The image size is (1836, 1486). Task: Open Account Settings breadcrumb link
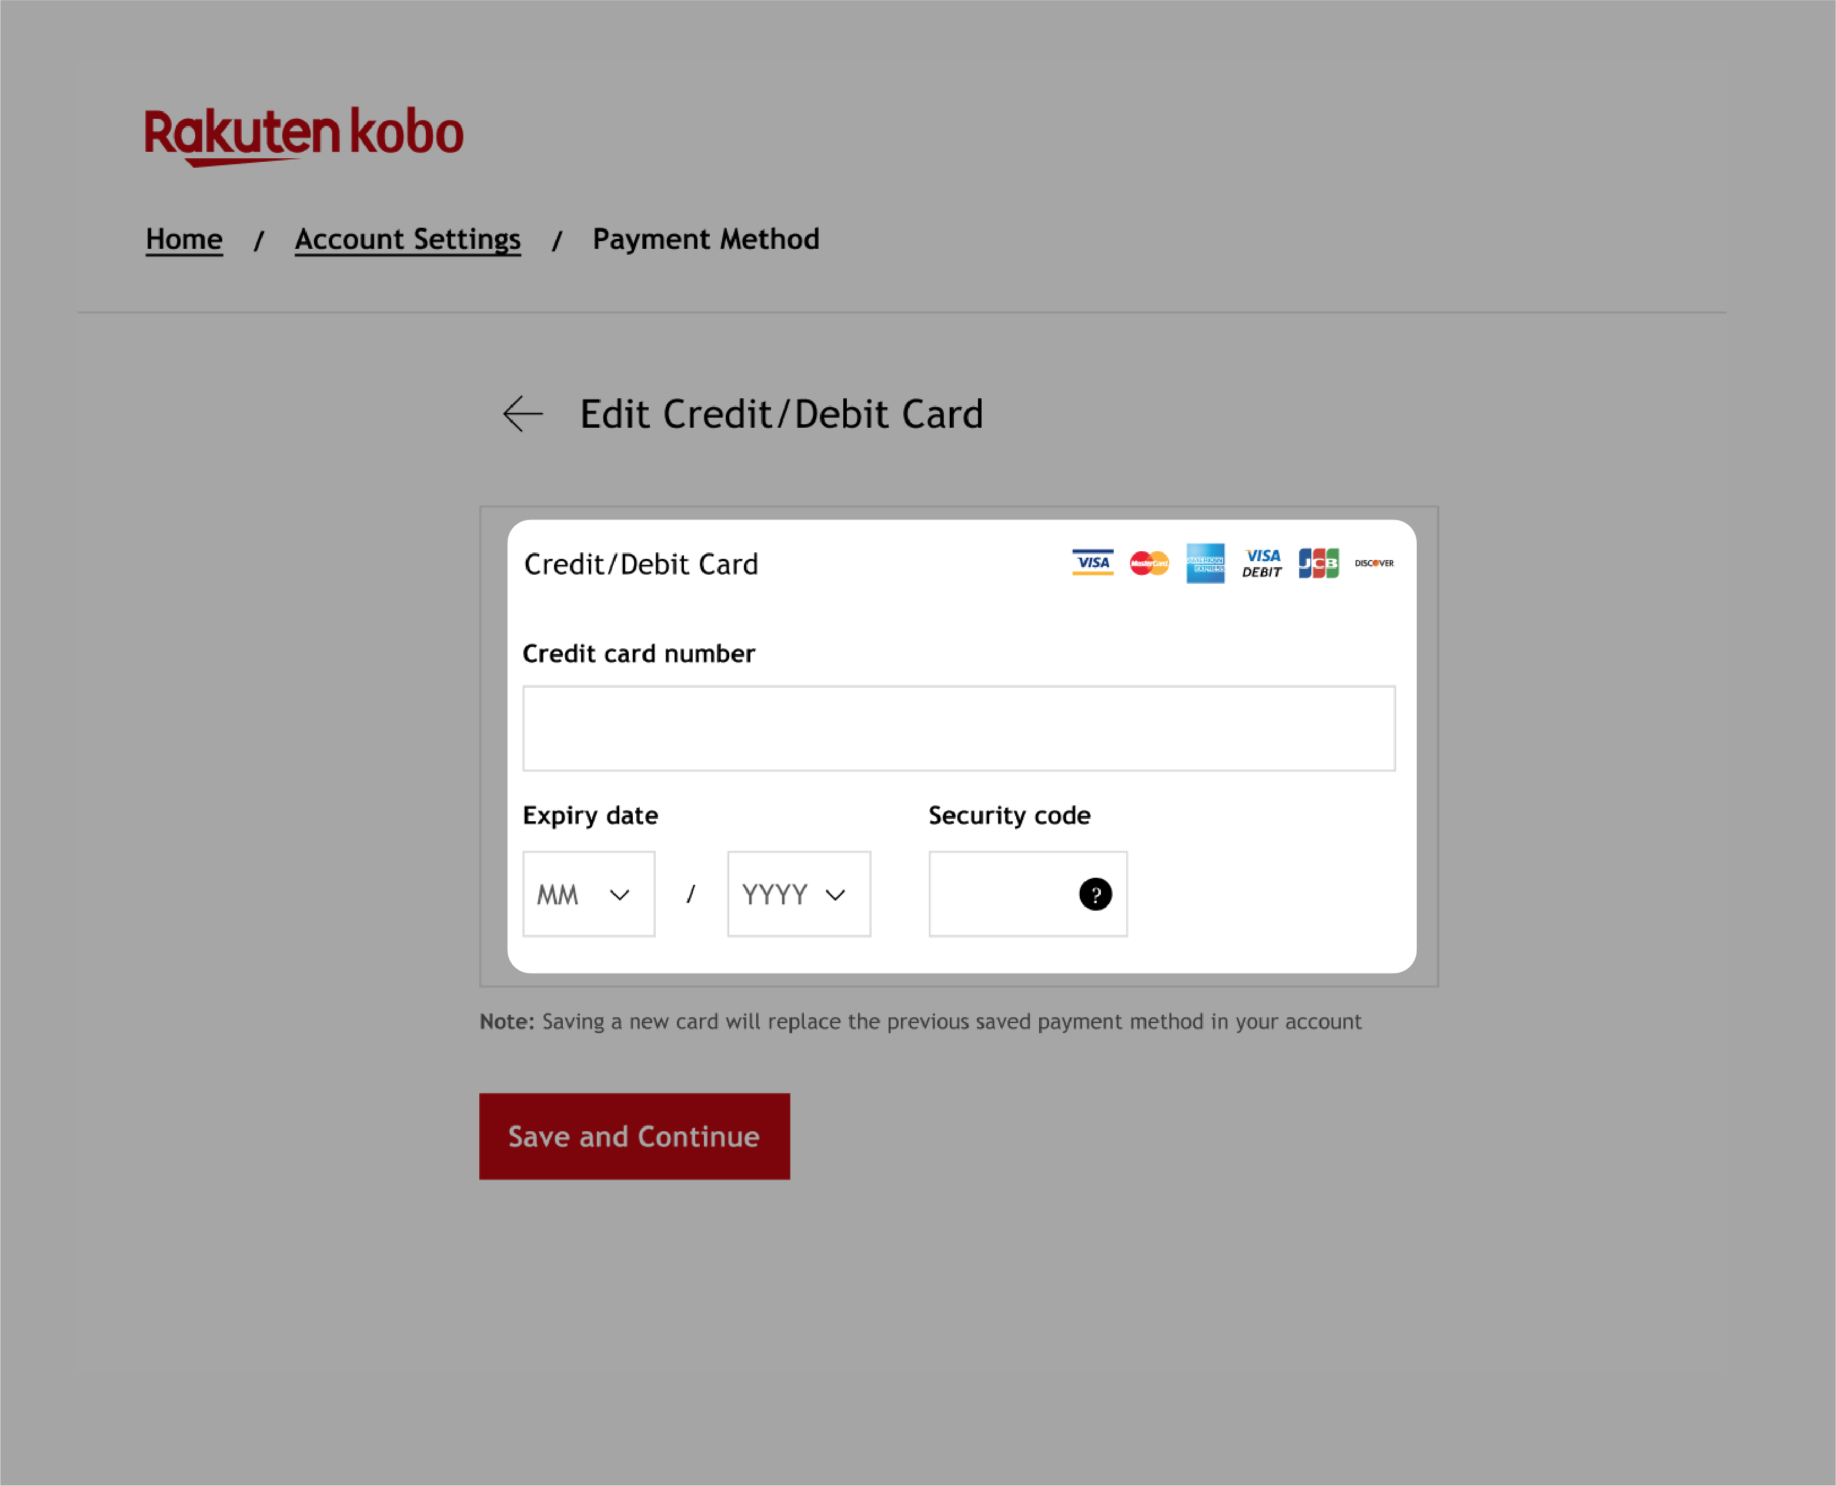point(408,239)
